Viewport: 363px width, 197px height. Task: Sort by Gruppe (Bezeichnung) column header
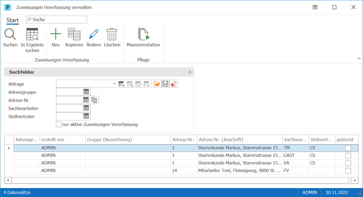point(128,140)
